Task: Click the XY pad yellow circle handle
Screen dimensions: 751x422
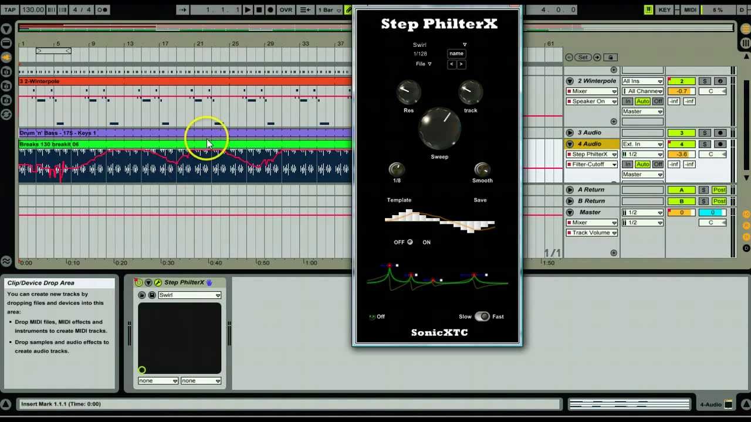Action: pos(142,370)
